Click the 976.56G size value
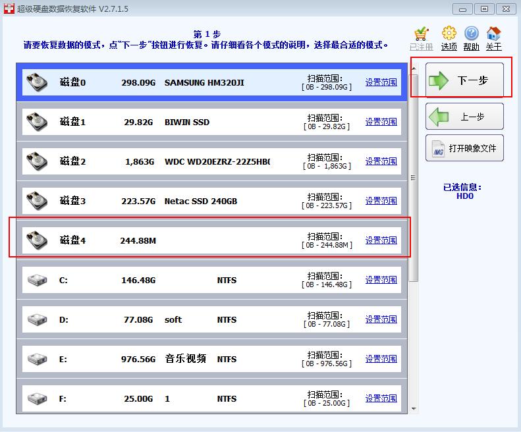This screenshot has height=432, width=521. [138, 359]
